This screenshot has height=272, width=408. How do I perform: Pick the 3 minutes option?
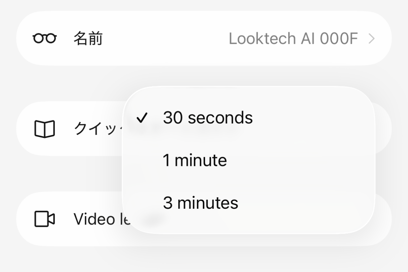tap(201, 203)
